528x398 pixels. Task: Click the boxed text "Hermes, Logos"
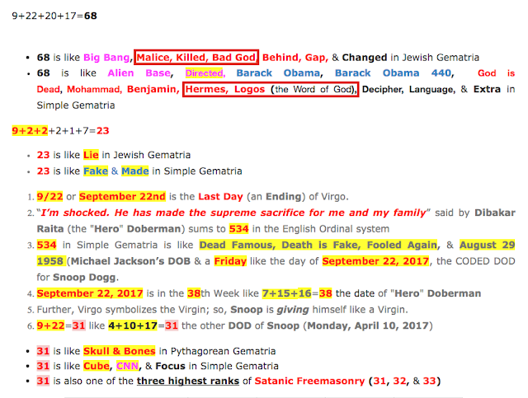tap(225, 89)
